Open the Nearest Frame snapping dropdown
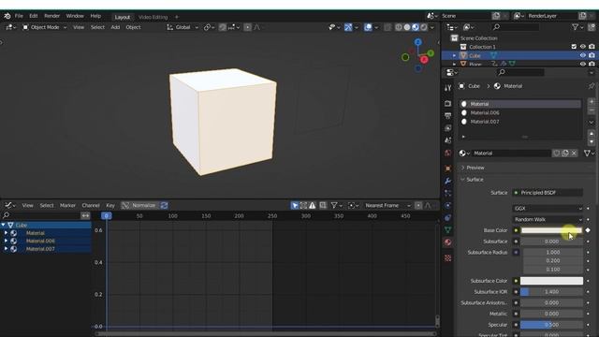Viewport: 599px width, 337px height. tap(387, 206)
